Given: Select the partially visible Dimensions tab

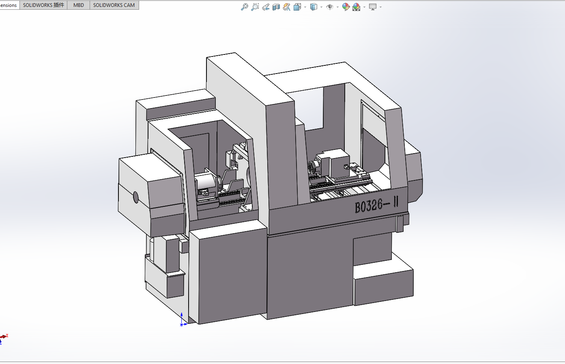Looking at the screenshot, I should tap(9, 5).
